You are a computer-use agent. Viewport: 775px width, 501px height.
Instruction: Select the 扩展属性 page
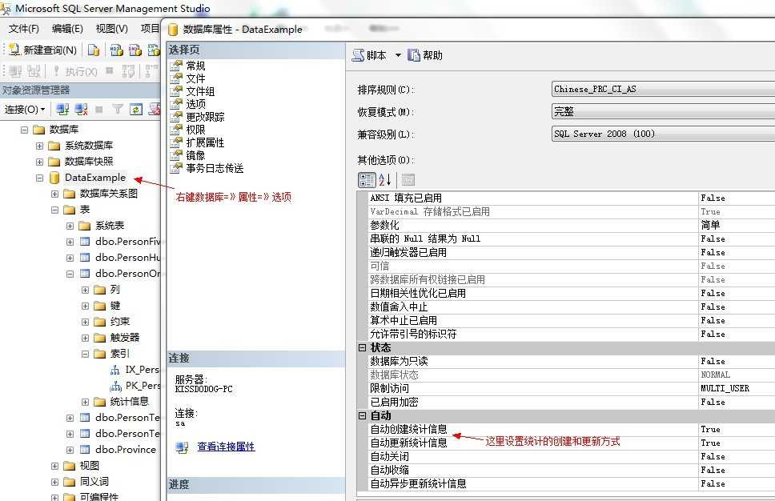[205, 142]
